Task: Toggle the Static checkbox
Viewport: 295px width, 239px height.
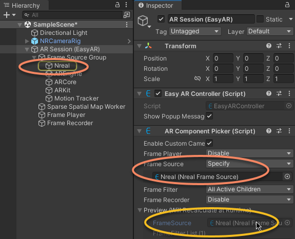Action: [x=260, y=19]
